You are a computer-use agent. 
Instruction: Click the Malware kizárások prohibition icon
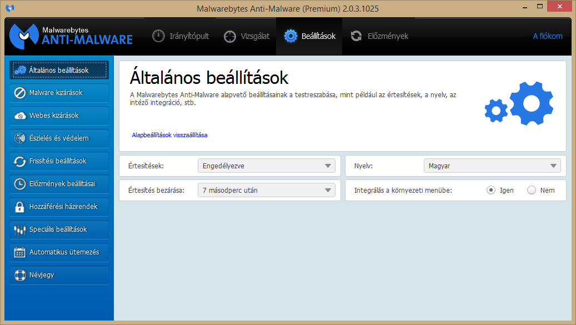click(20, 93)
